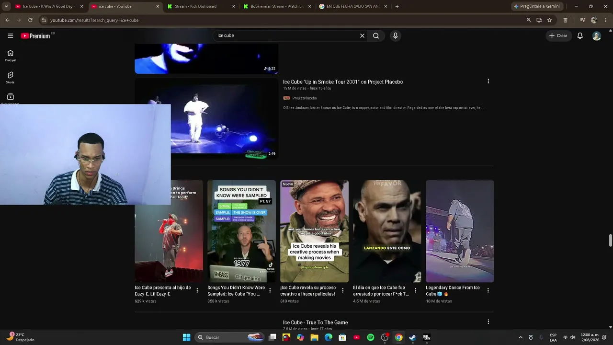Image resolution: width=613 pixels, height=345 pixels.
Task: Open Microsoft Store from the taskbar
Action: pos(342,337)
